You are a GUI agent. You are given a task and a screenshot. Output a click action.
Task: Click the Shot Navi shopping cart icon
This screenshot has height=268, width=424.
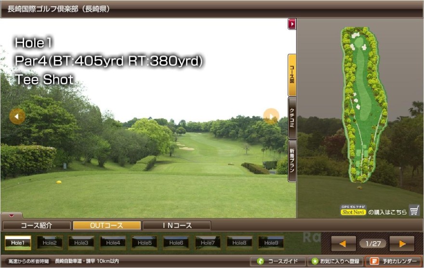tap(414, 210)
